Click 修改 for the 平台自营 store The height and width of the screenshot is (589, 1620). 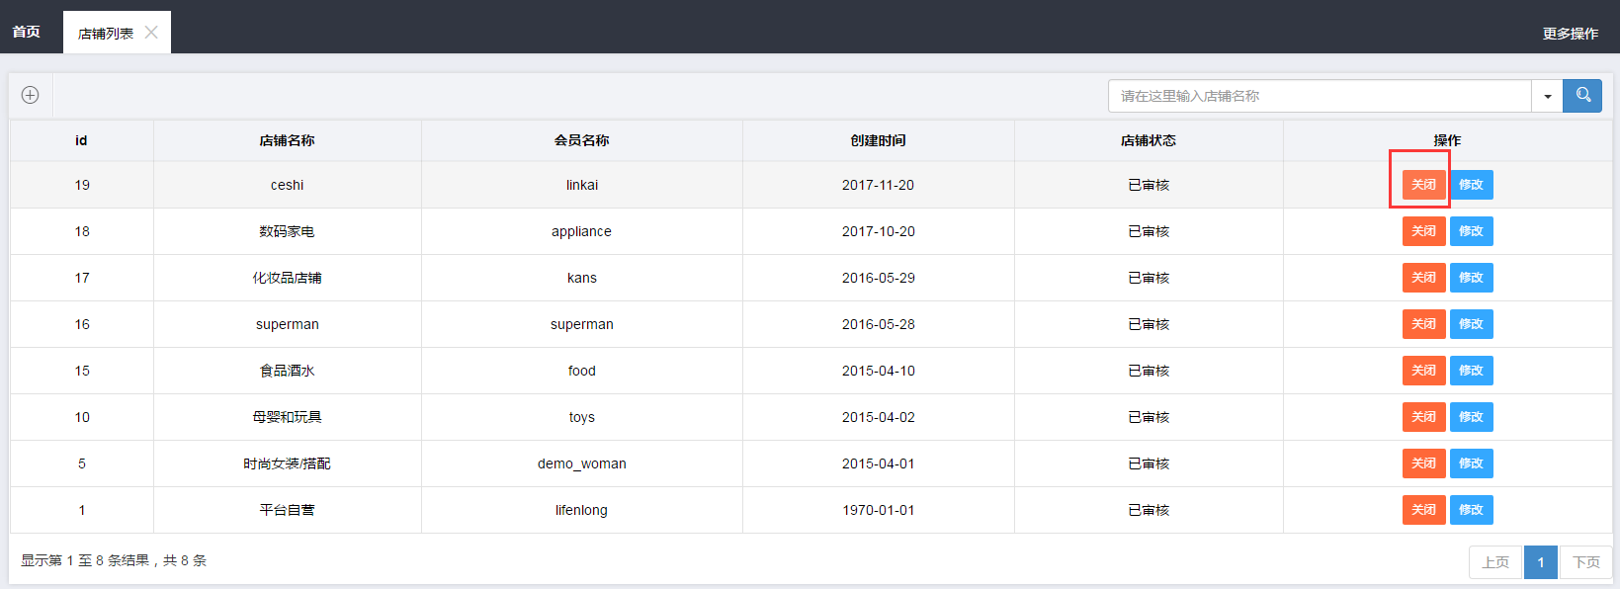coord(1471,510)
